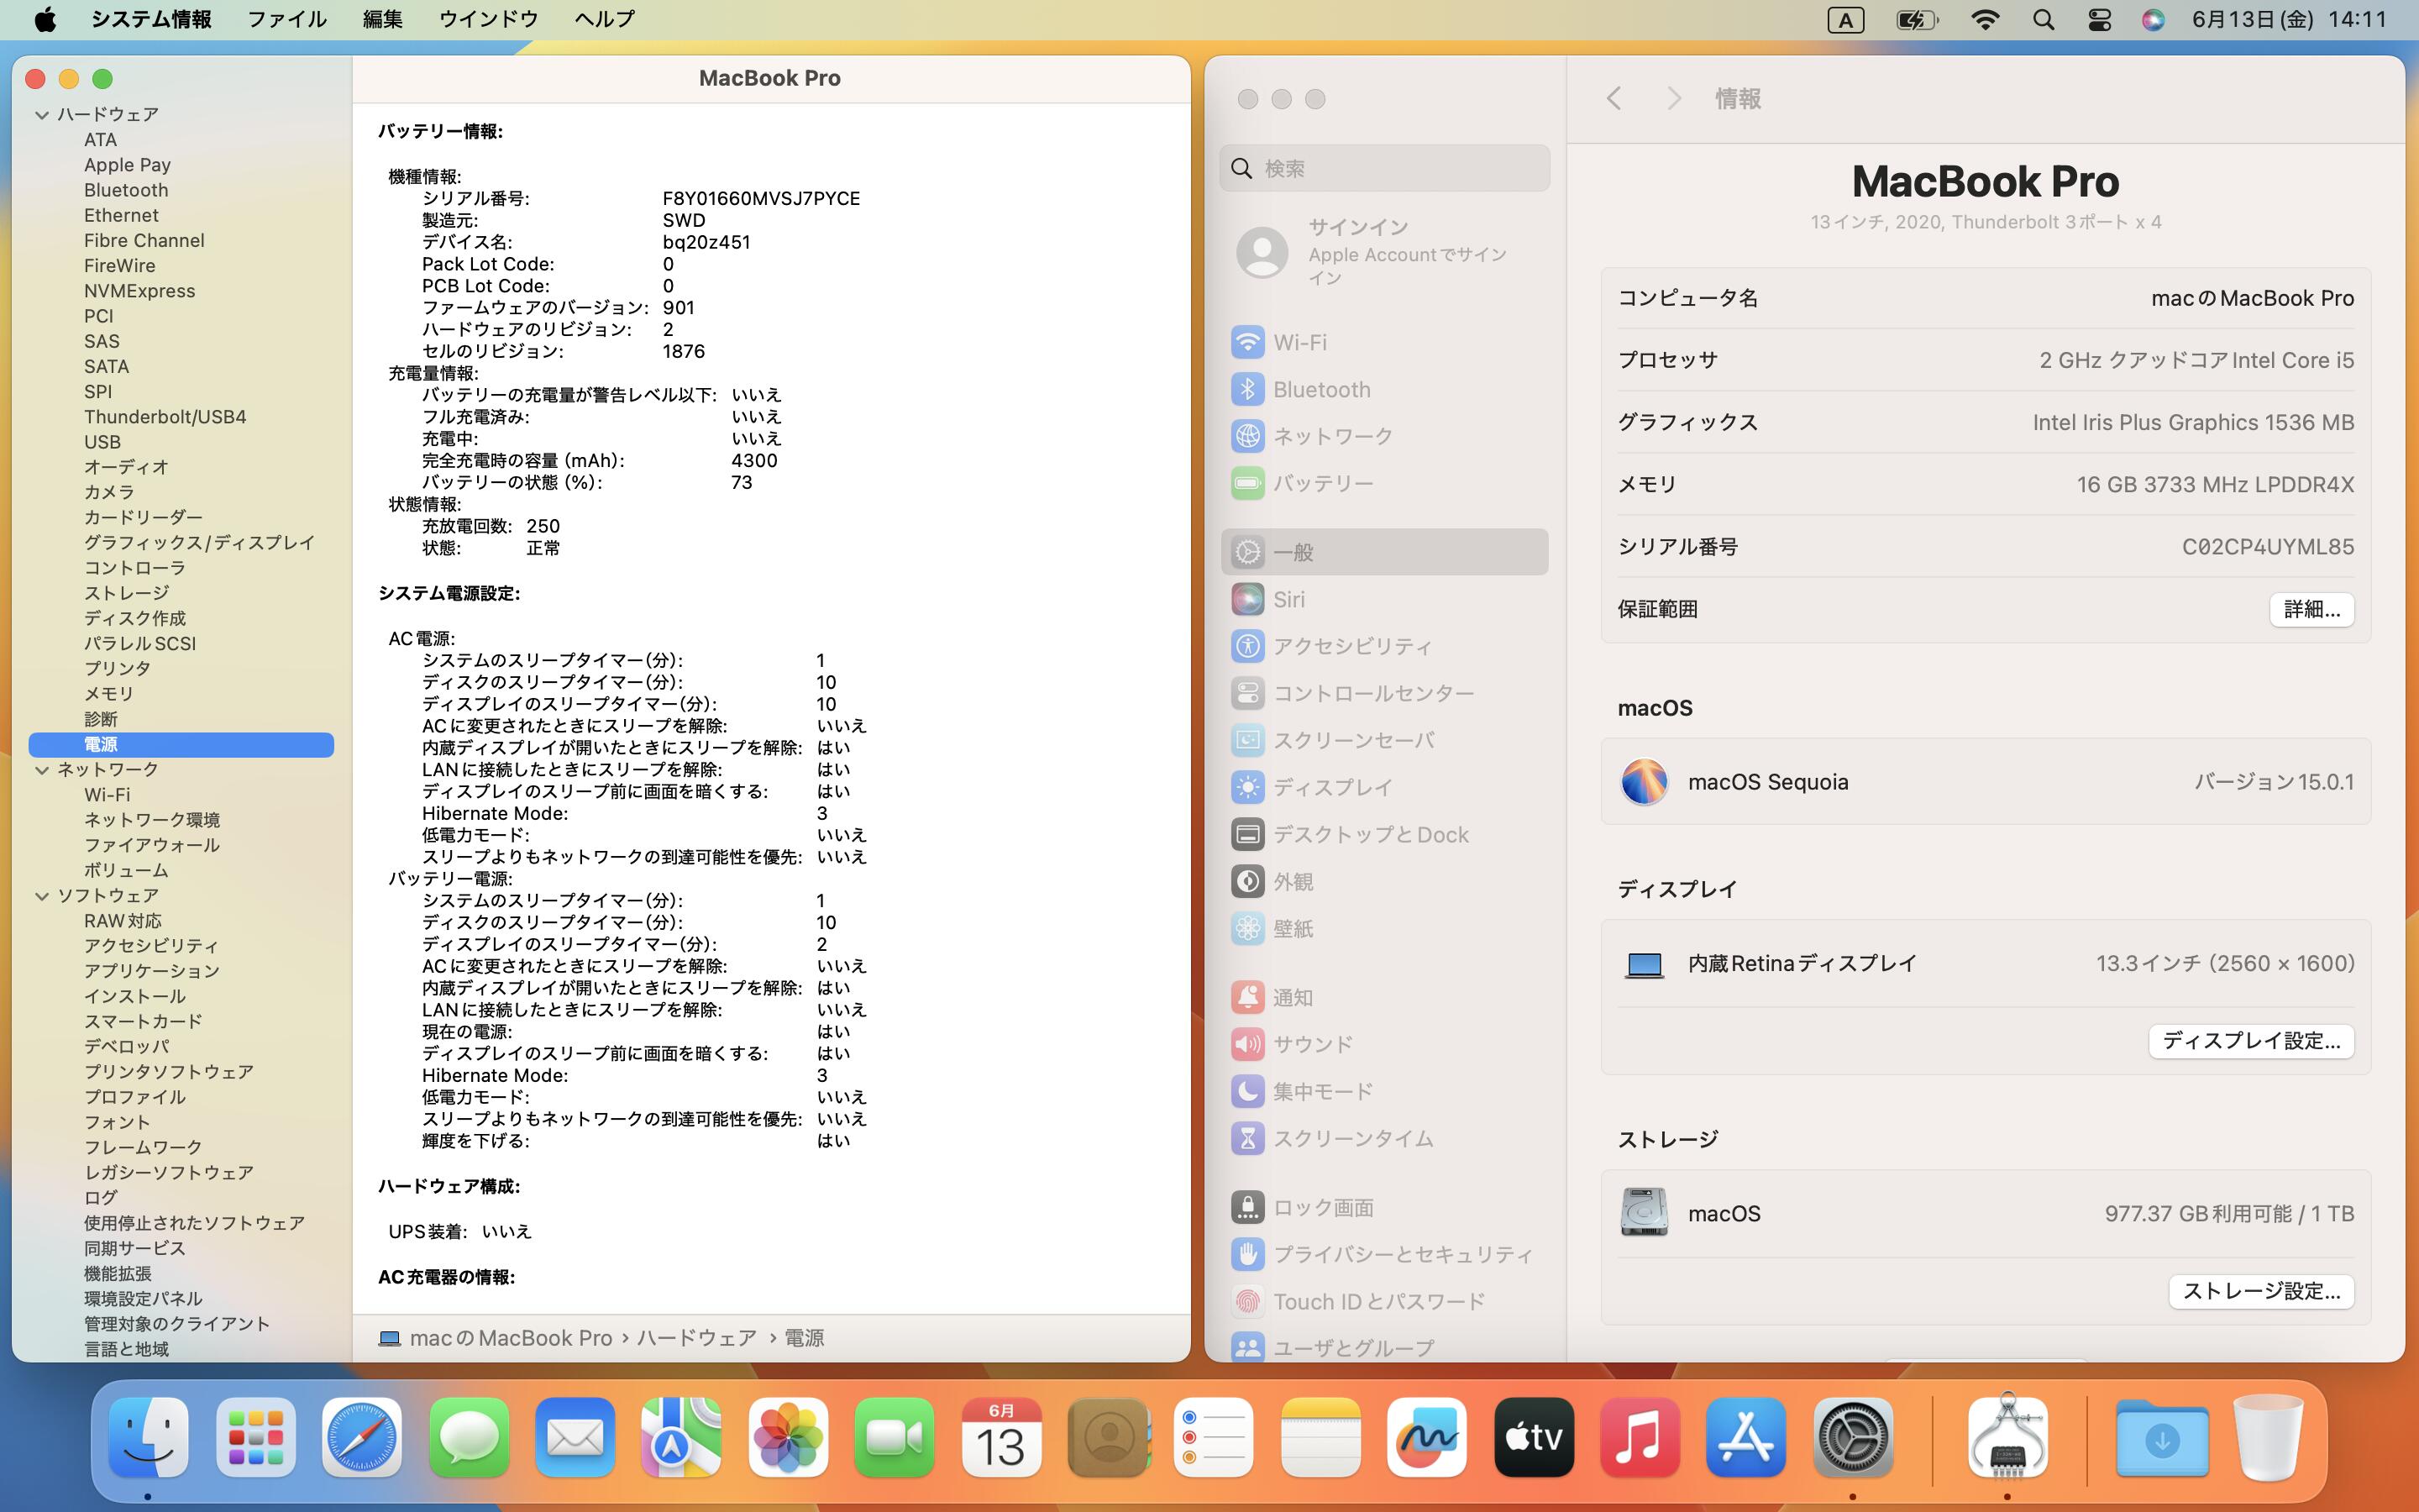This screenshot has width=2419, height=1512.
Task: Open Bluetooth settings in the sidebar
Action: [1320, 389]
